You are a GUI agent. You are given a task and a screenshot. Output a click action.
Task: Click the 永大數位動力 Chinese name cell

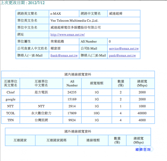[41, 113]
